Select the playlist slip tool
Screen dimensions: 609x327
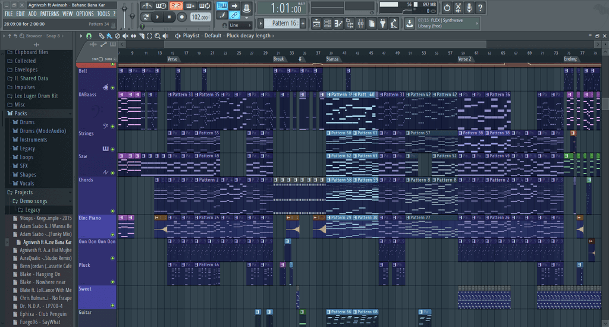tap(134, 36)
